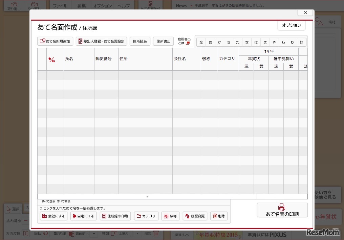Select the ま index tab
Viewport: 344px width, 240px height.
(265, 42)
